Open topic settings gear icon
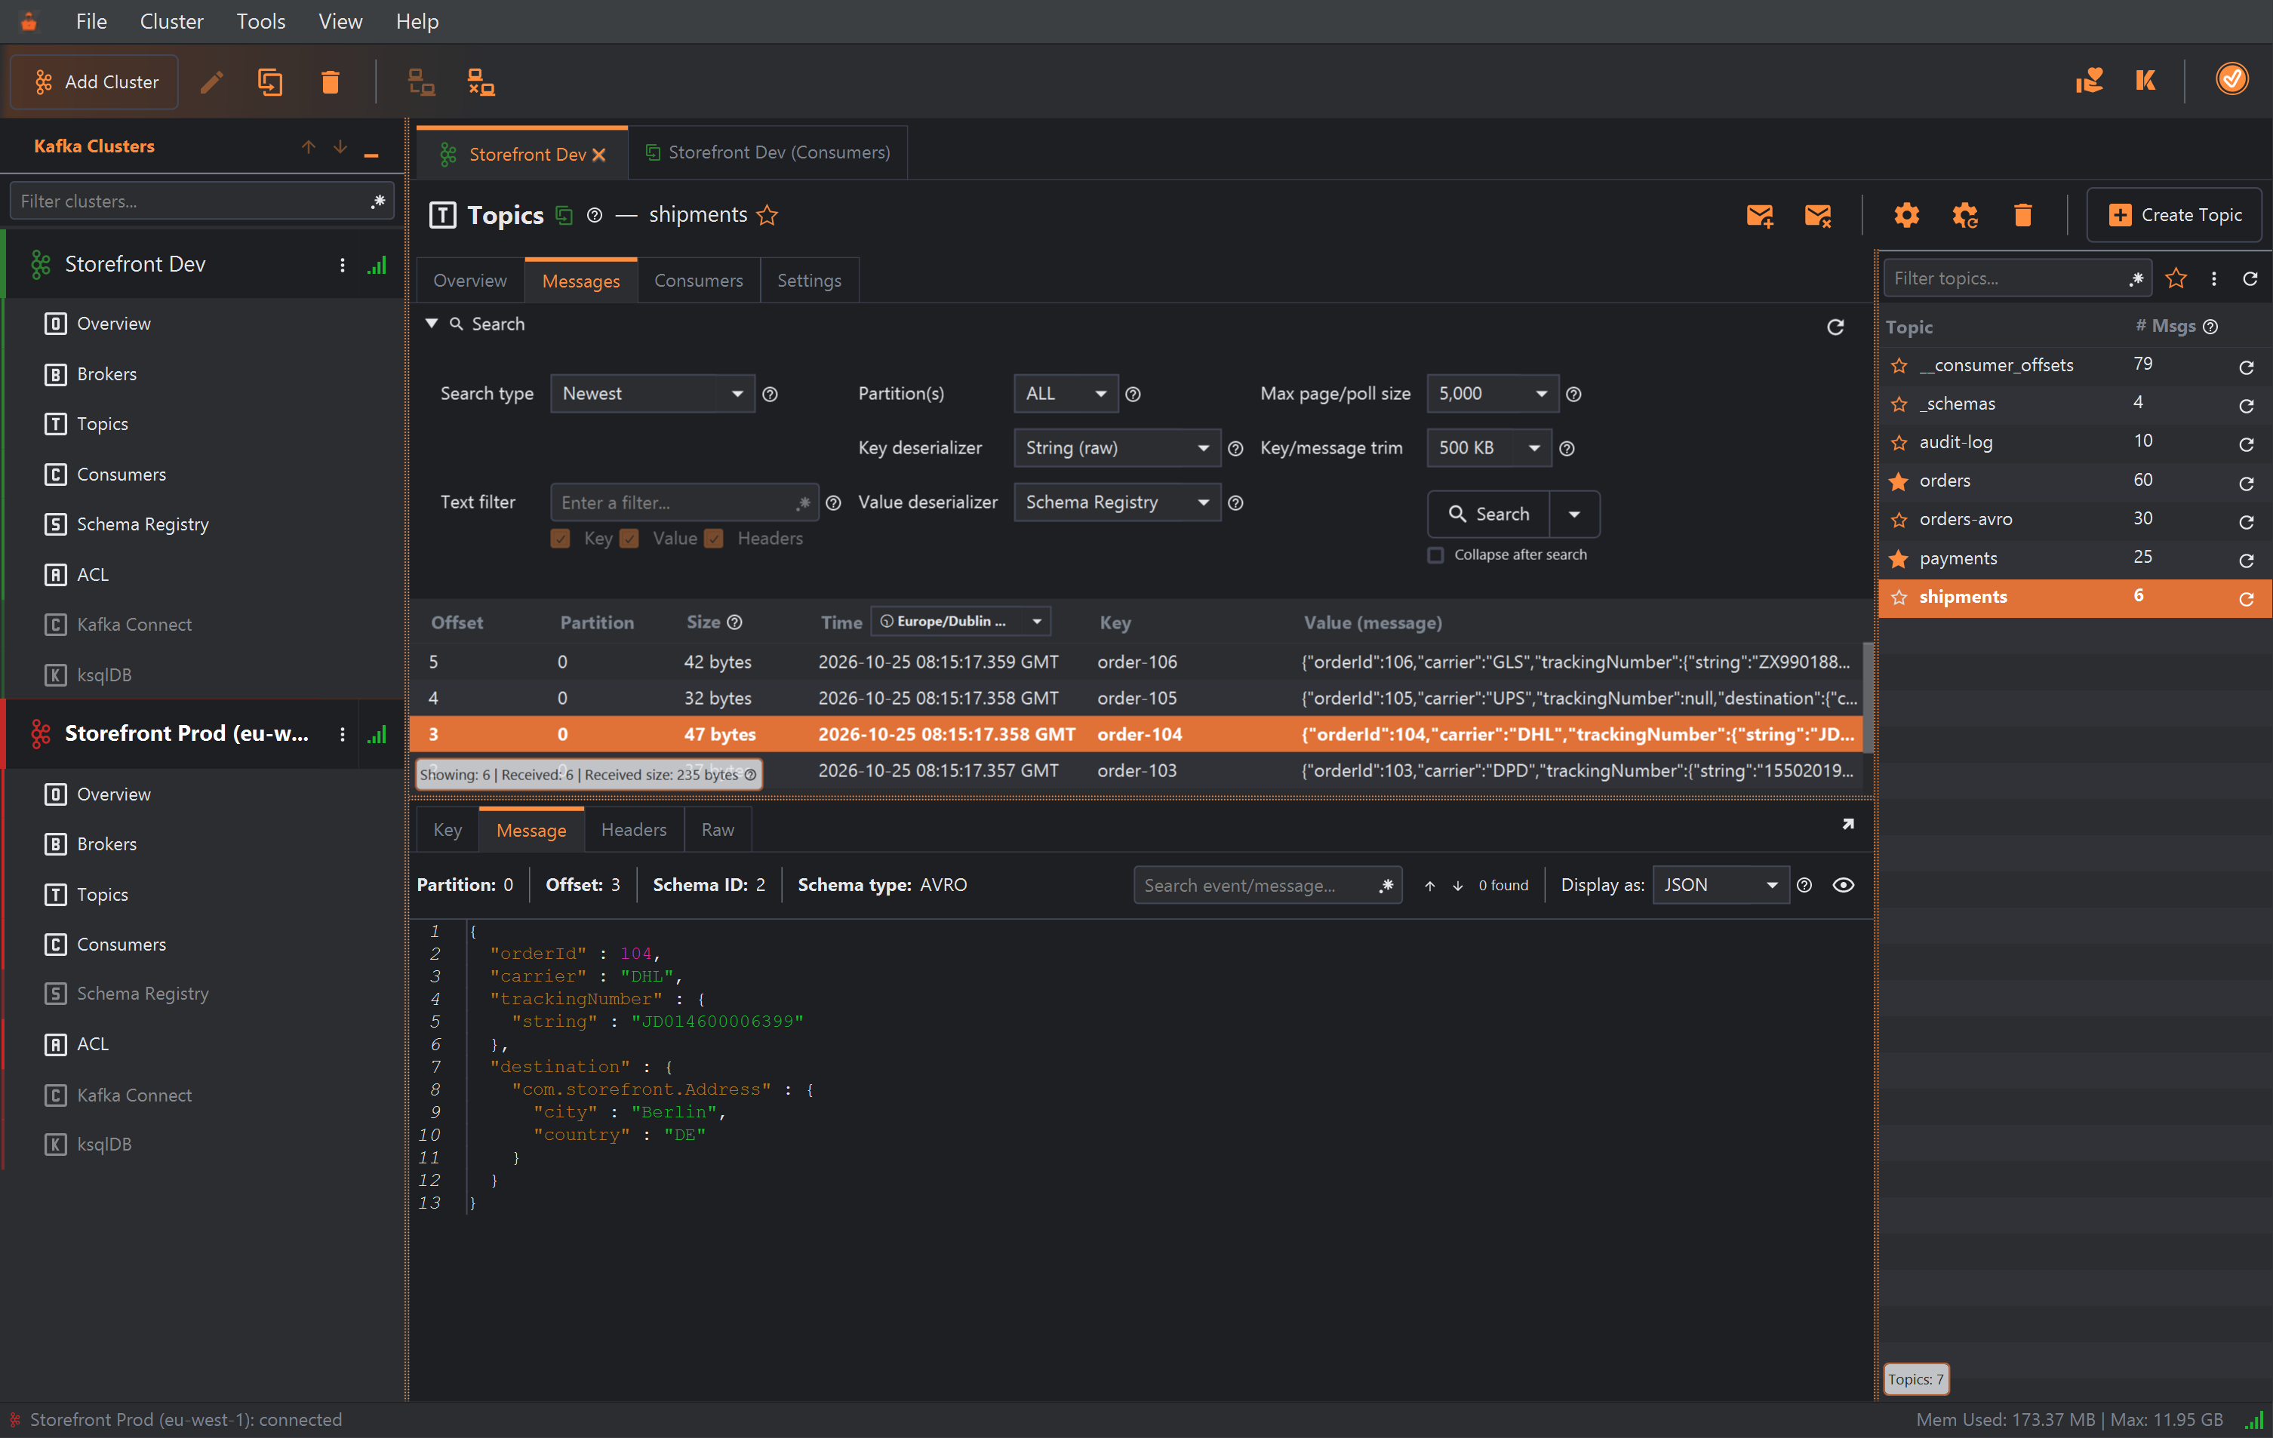2273x1438 pixels. (1905, 215)
